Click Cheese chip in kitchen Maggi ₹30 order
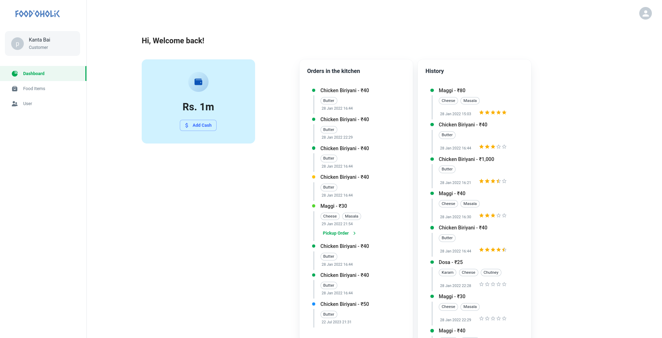The height and width of the screenshot is (338, 662). click(330, 216)
